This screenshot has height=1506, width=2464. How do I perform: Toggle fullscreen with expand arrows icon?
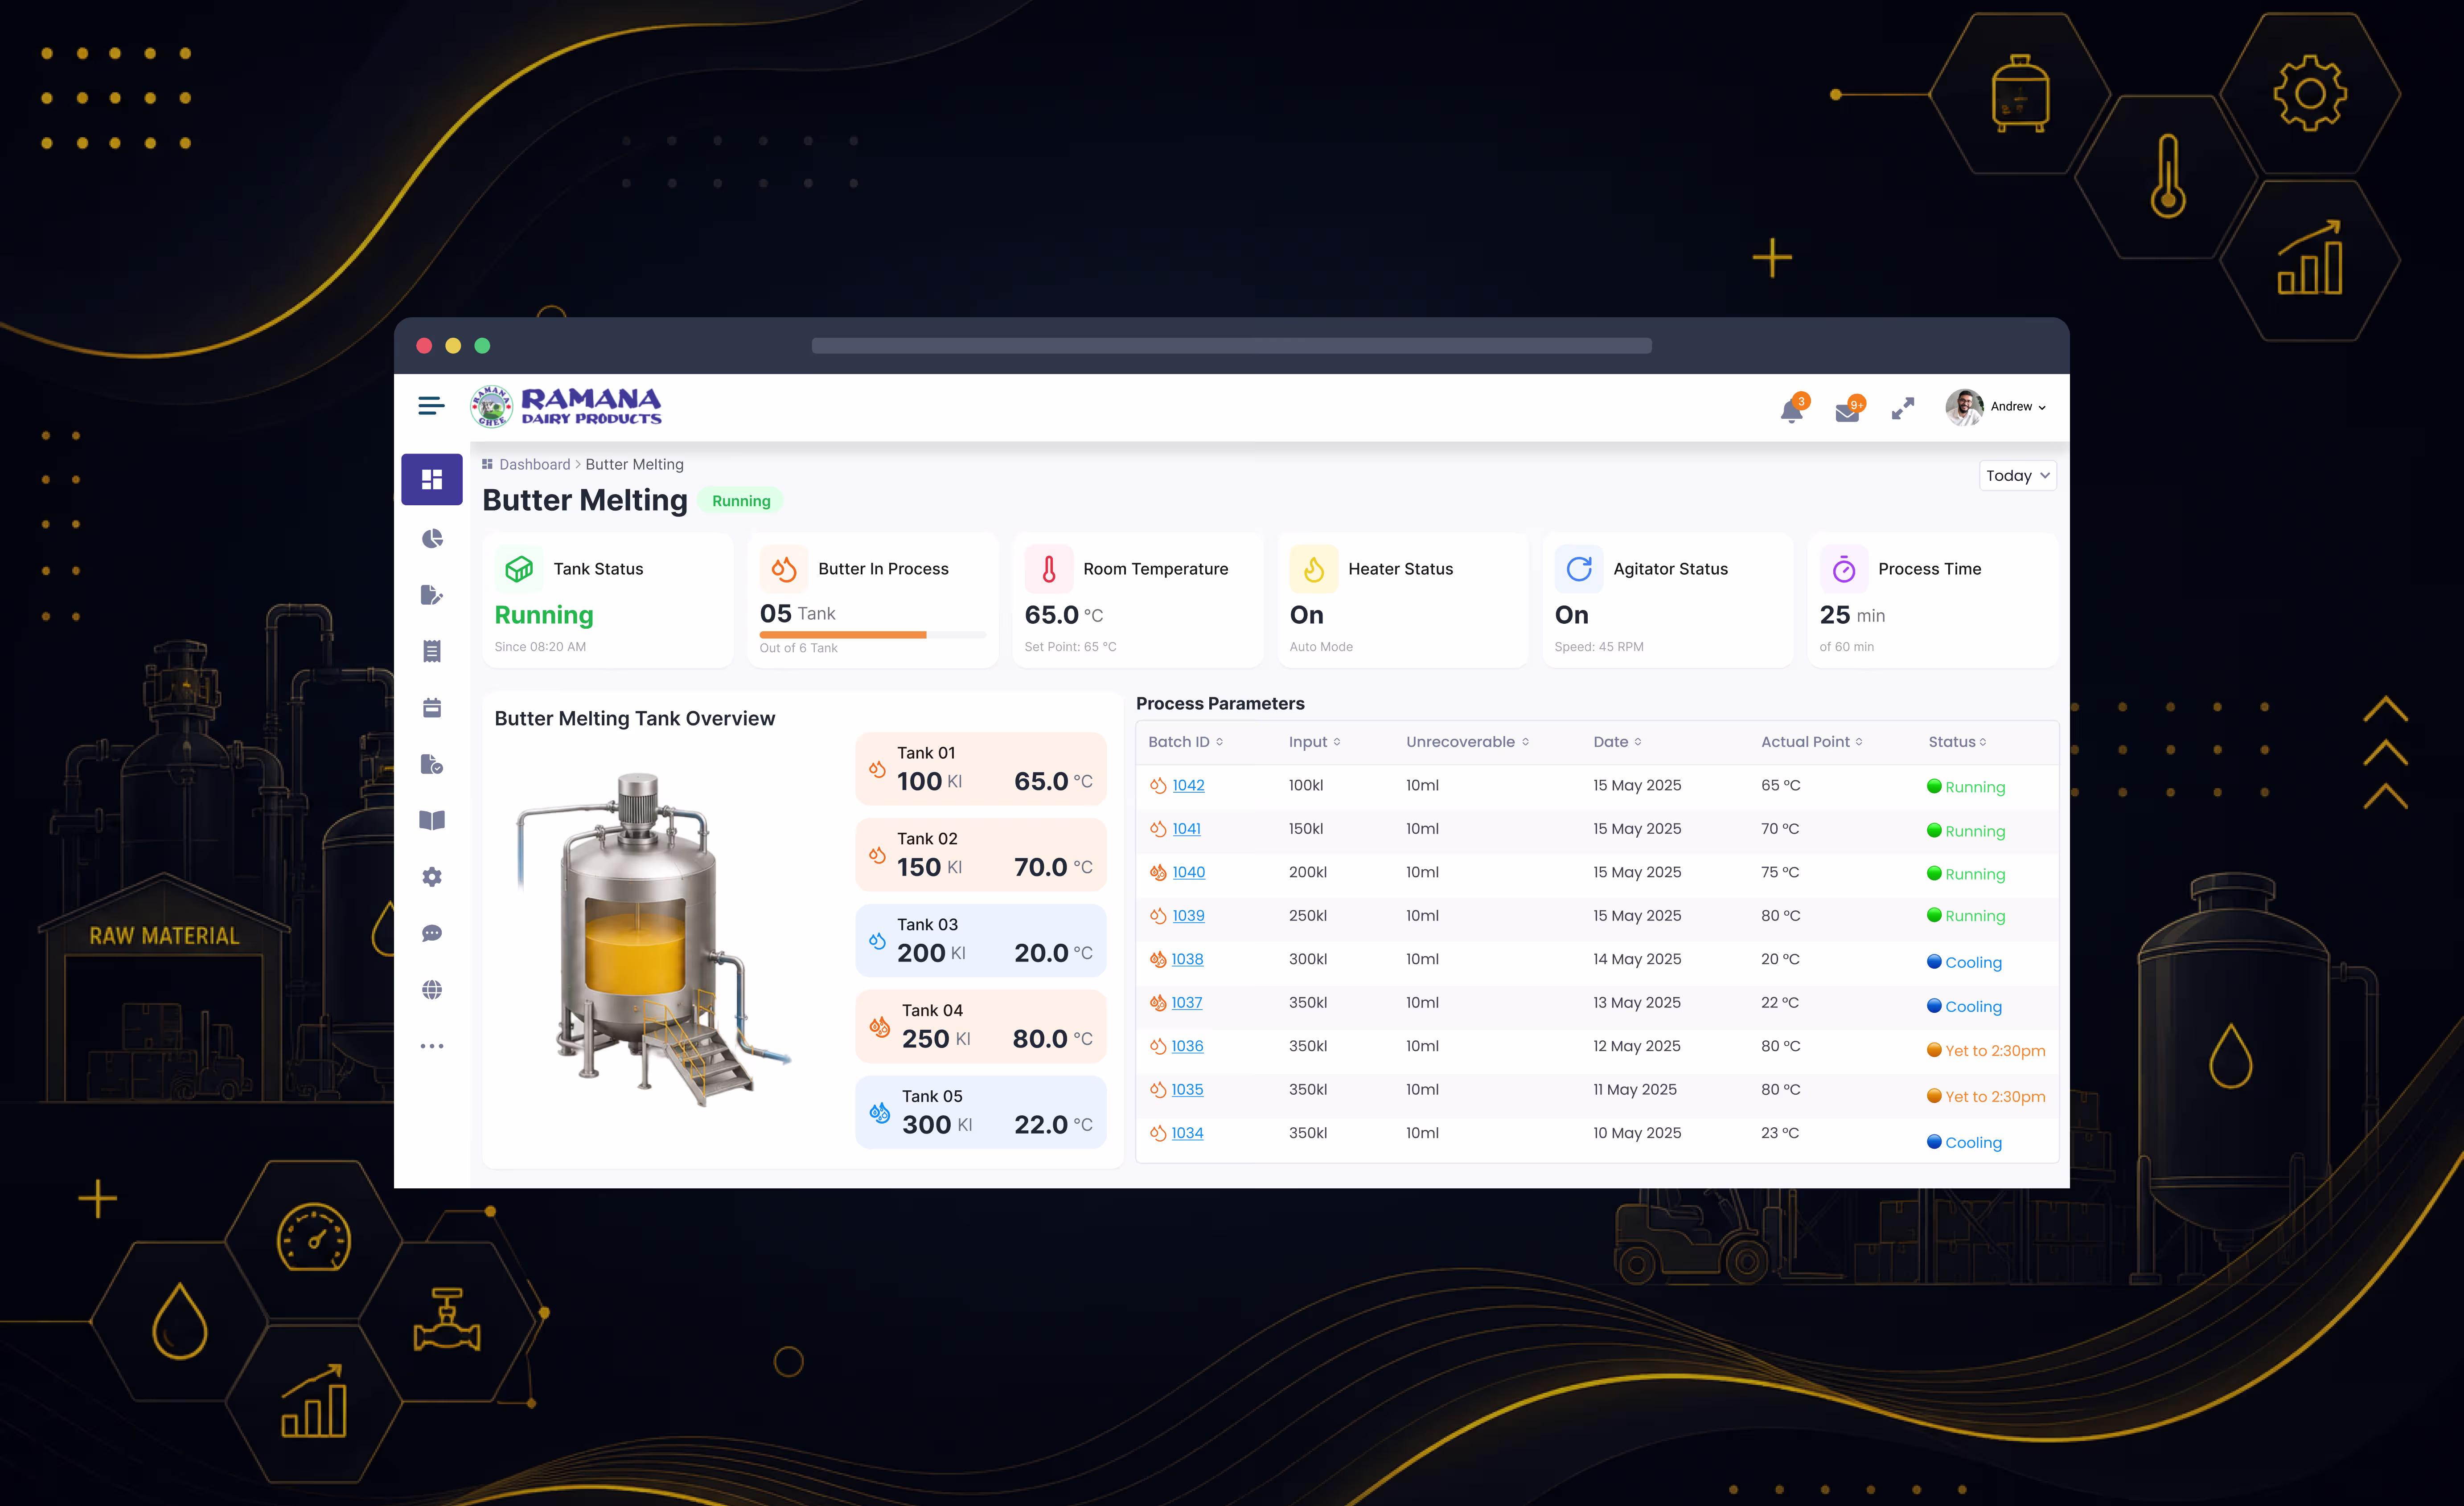click(x=1902, y=408)
